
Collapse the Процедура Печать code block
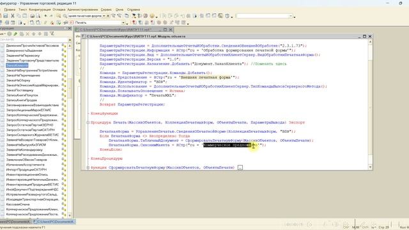click(x=88, y=122)
